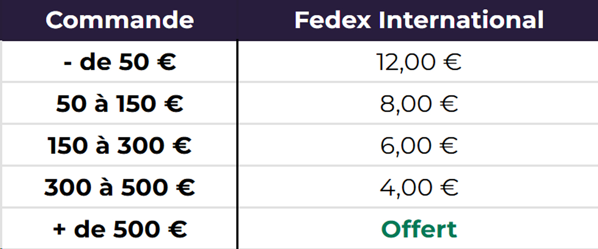This screenshot has width=598, height=249.
Task: Select the '150 à 300 €' row label
Action: click(120, 146)
